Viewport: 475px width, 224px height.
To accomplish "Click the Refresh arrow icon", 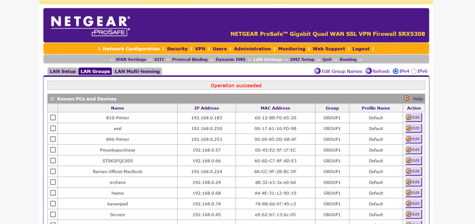I will [368, 71].
